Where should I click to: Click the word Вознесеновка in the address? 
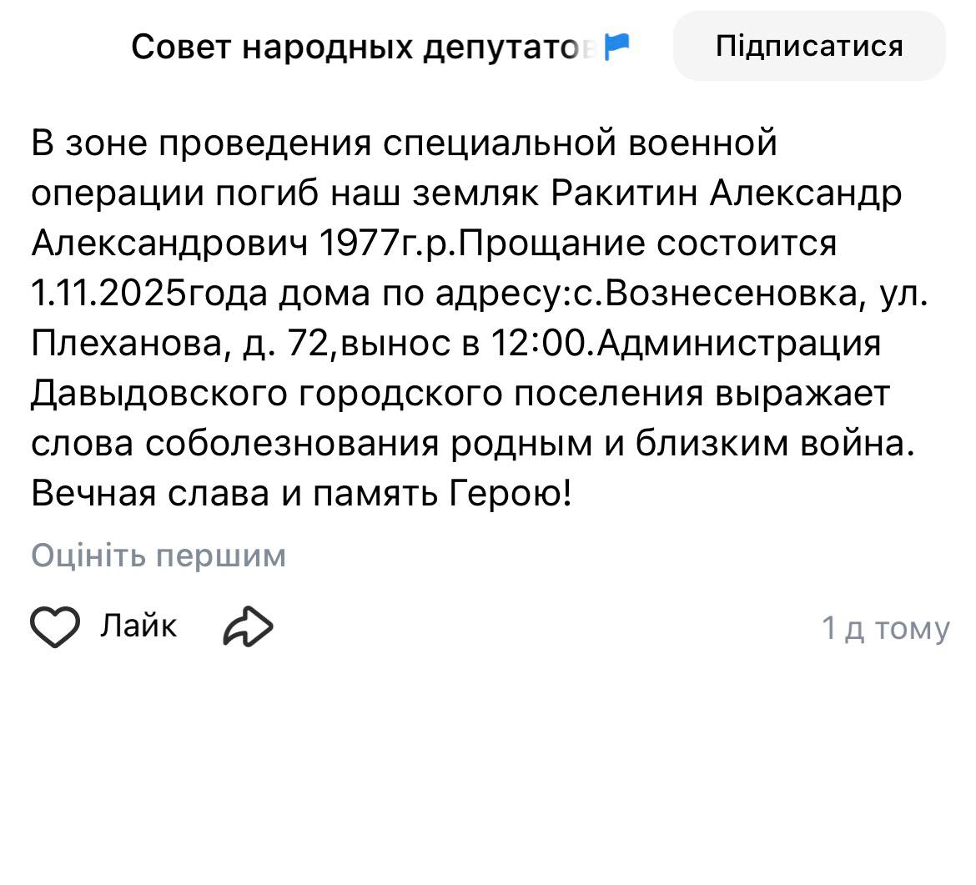(732, 294)
